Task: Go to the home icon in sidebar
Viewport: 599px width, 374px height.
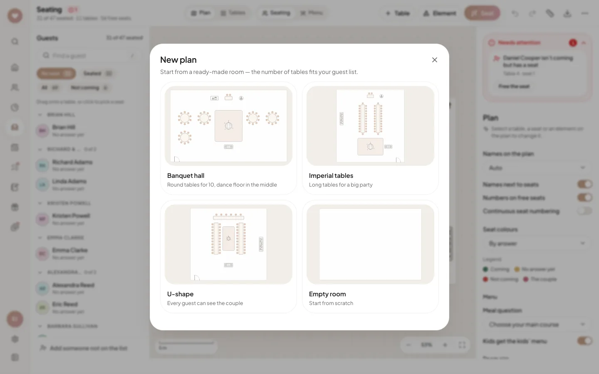Action: tap(15, 67)
